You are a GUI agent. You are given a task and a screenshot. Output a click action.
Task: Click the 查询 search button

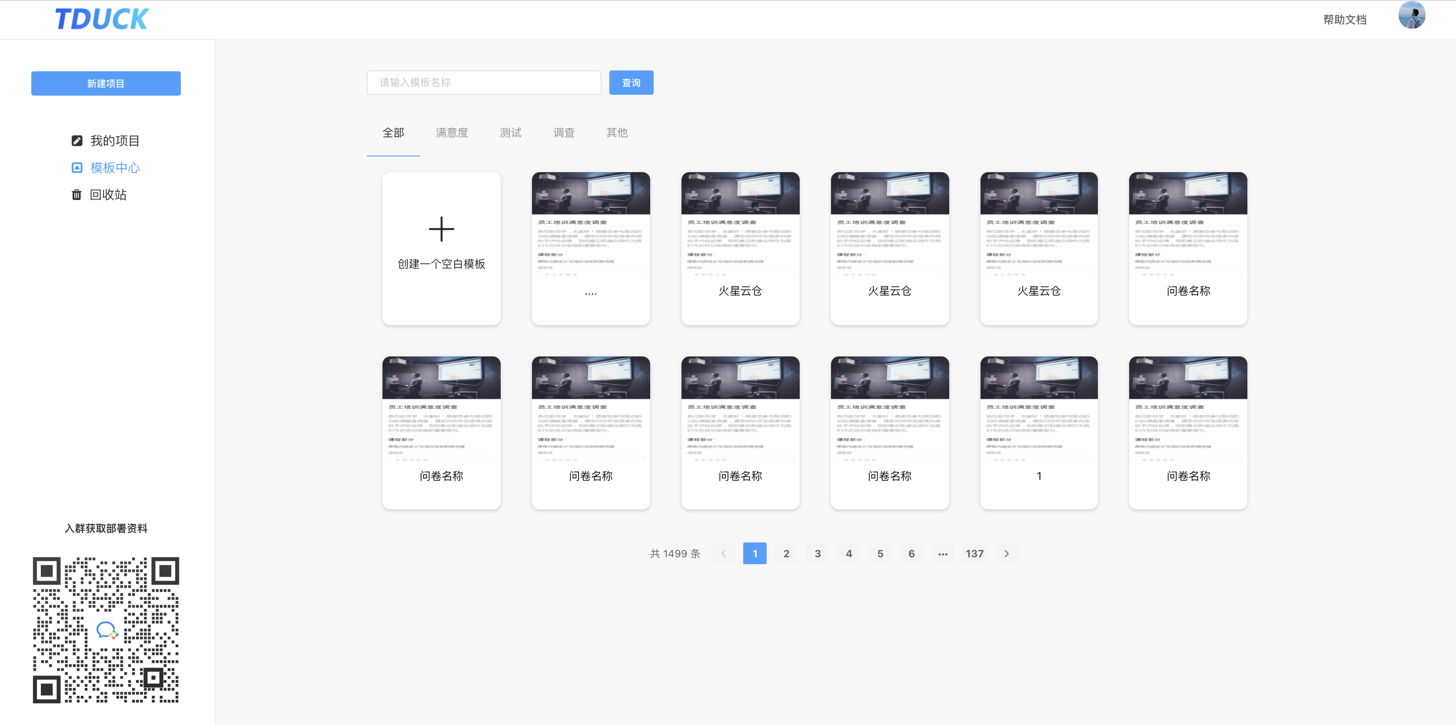coord(631,83)
